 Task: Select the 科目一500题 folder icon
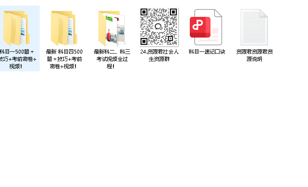pyautogui.click(x=16, y=28)
